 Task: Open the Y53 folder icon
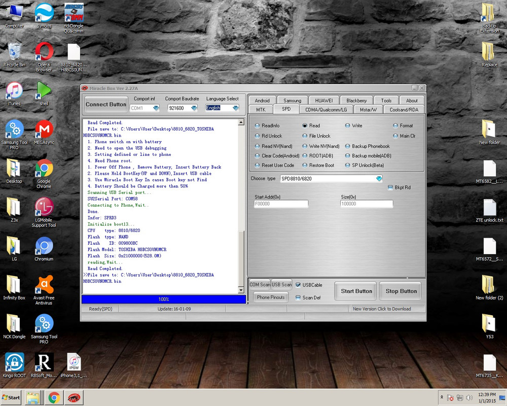490,326
